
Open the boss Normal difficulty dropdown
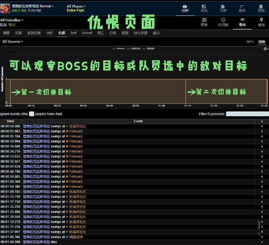coord(33,6)
